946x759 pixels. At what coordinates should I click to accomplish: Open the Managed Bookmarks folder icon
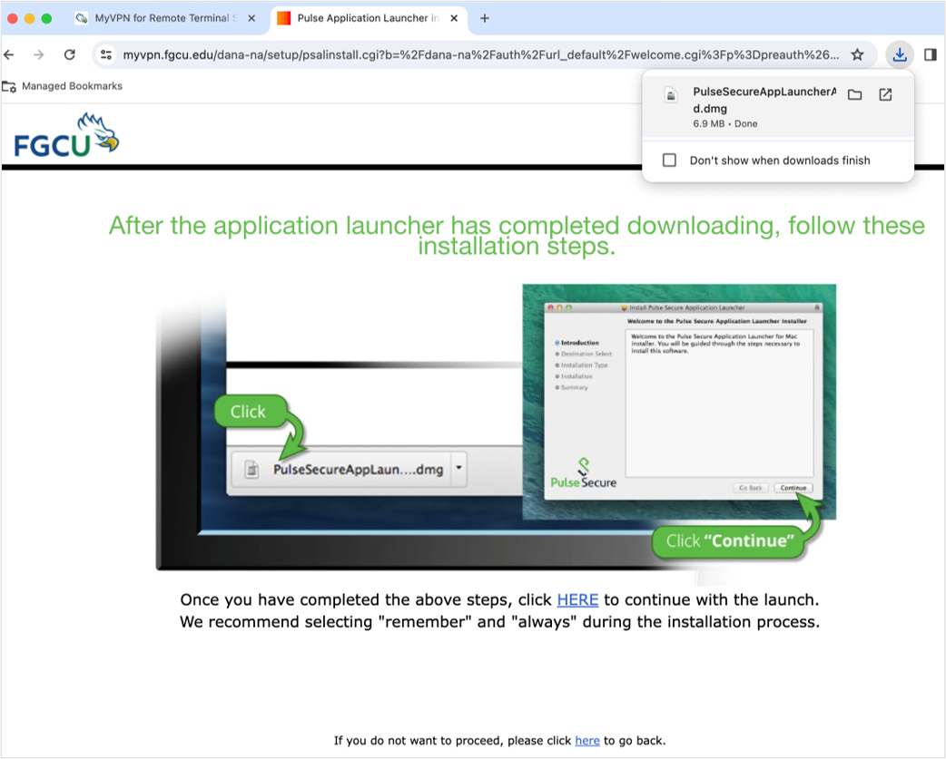[x=11, y=85]
